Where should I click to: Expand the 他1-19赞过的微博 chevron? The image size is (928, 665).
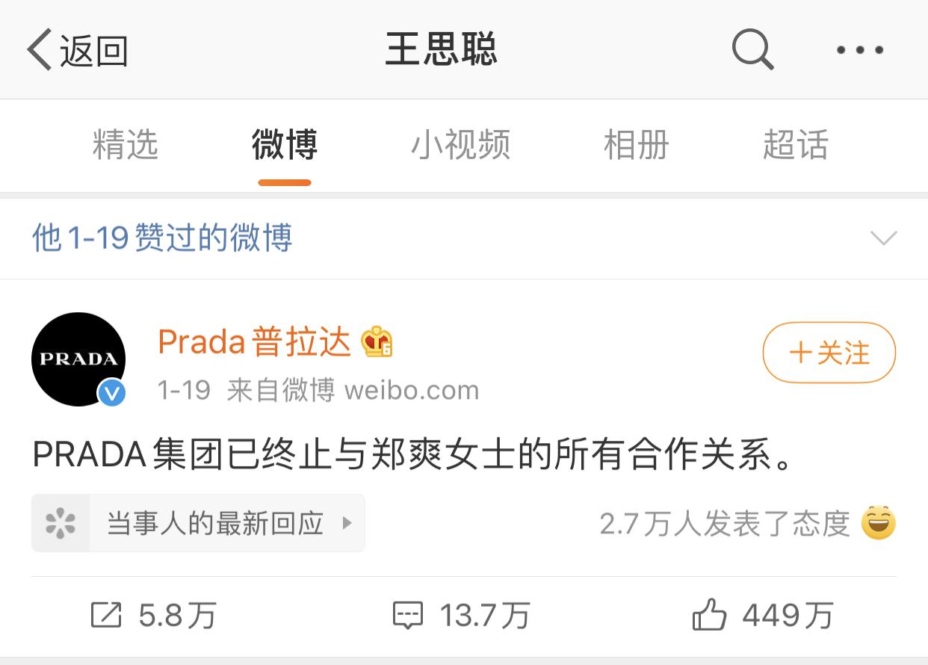click(884, 238)
